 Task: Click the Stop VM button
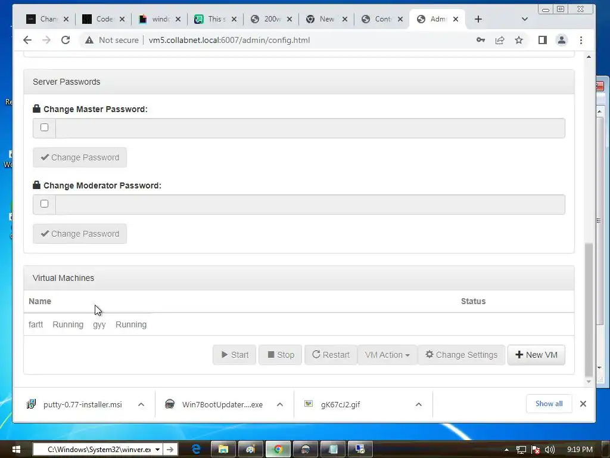coord(280,355)
